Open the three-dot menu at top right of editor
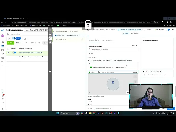176x132 pixels. (173, 30)
